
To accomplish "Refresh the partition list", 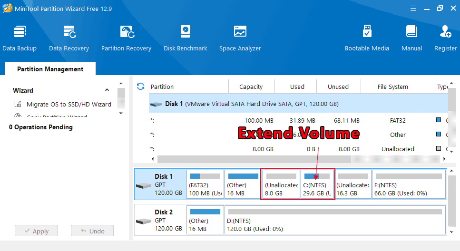I will tap(140, 86).
